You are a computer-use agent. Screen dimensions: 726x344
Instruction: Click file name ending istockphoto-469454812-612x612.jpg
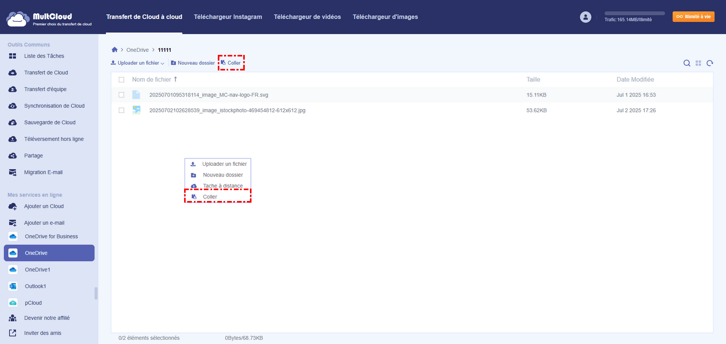[x=227, y=110]
